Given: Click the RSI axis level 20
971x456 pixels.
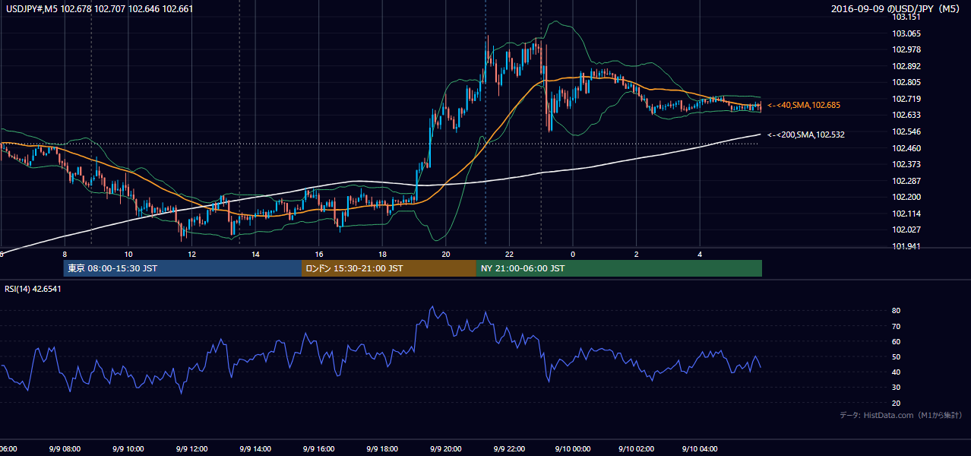Looking at the screenshot, I should (897, 403).
